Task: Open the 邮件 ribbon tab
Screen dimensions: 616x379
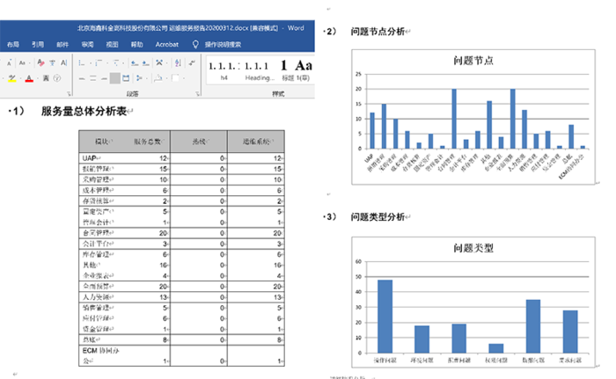Action: (x=62, y=44)
